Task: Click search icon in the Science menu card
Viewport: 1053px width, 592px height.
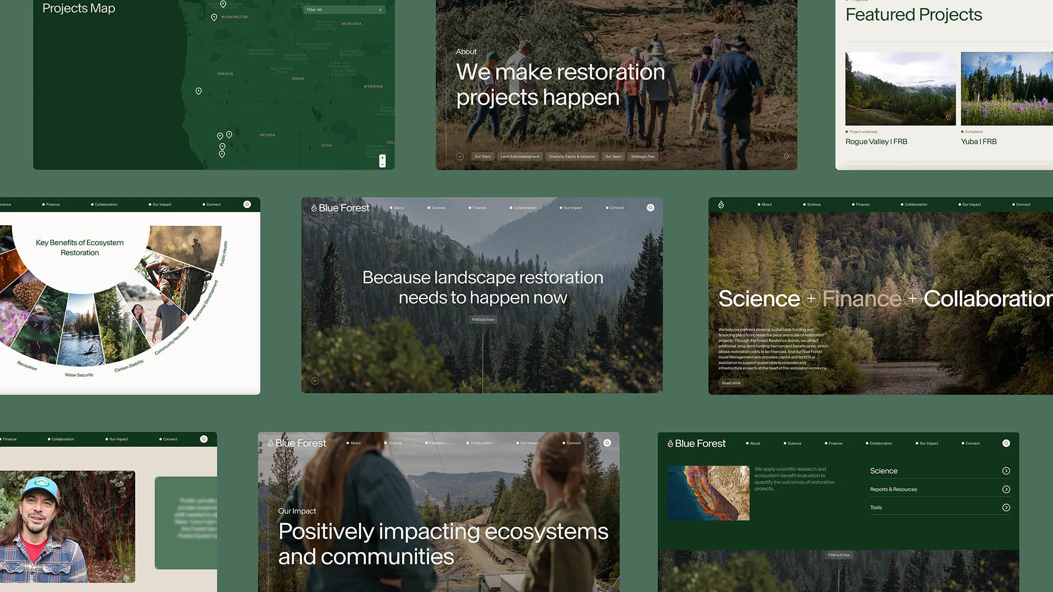Action: point(1006,443)
